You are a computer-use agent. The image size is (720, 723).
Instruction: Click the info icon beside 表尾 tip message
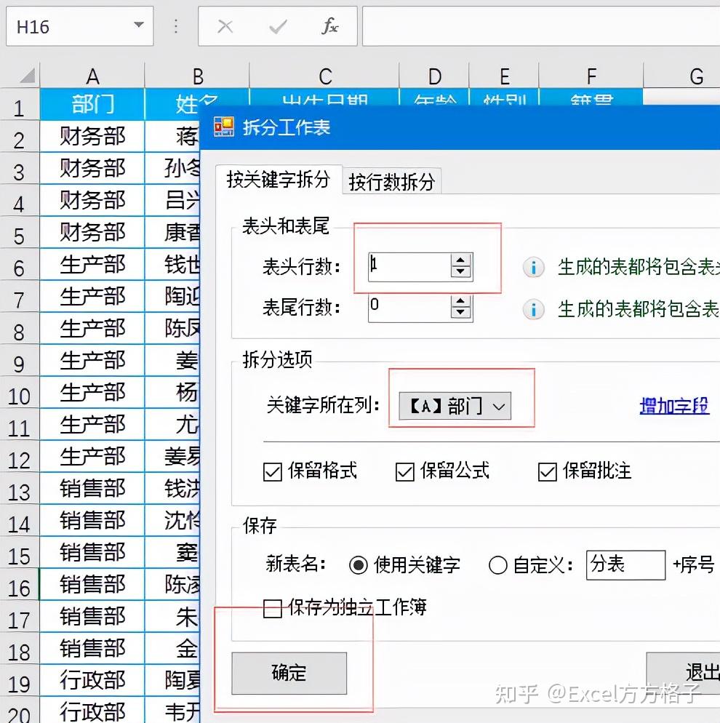(x=533, y=309)
